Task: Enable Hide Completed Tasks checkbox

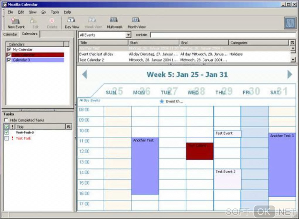Action: (6, 120)
